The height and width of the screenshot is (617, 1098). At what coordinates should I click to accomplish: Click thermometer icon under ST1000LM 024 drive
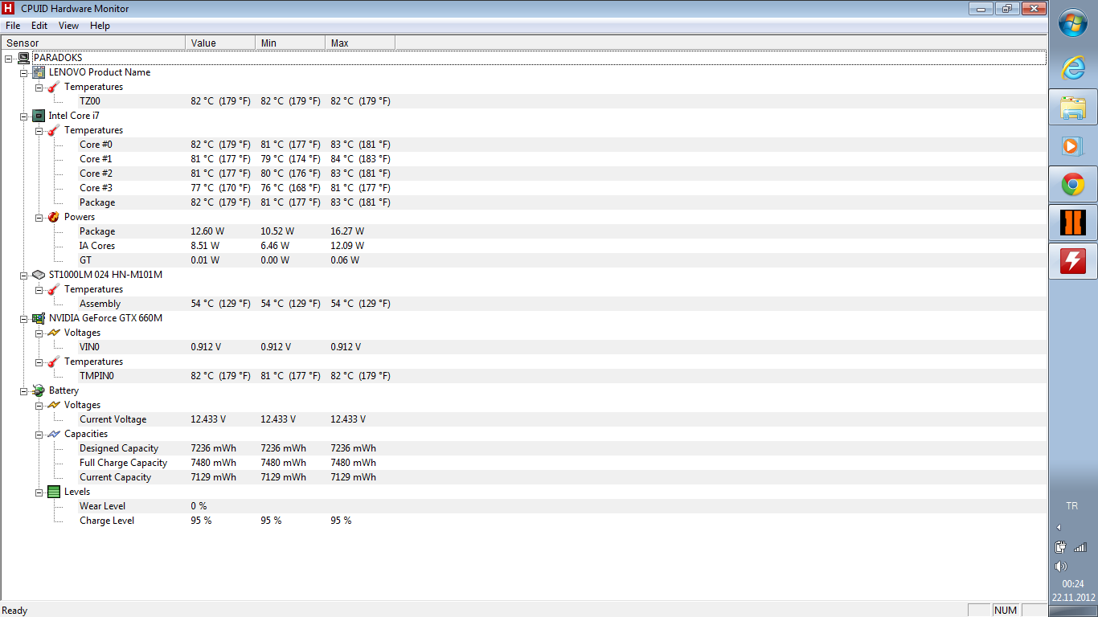click(x=54, y=289)
